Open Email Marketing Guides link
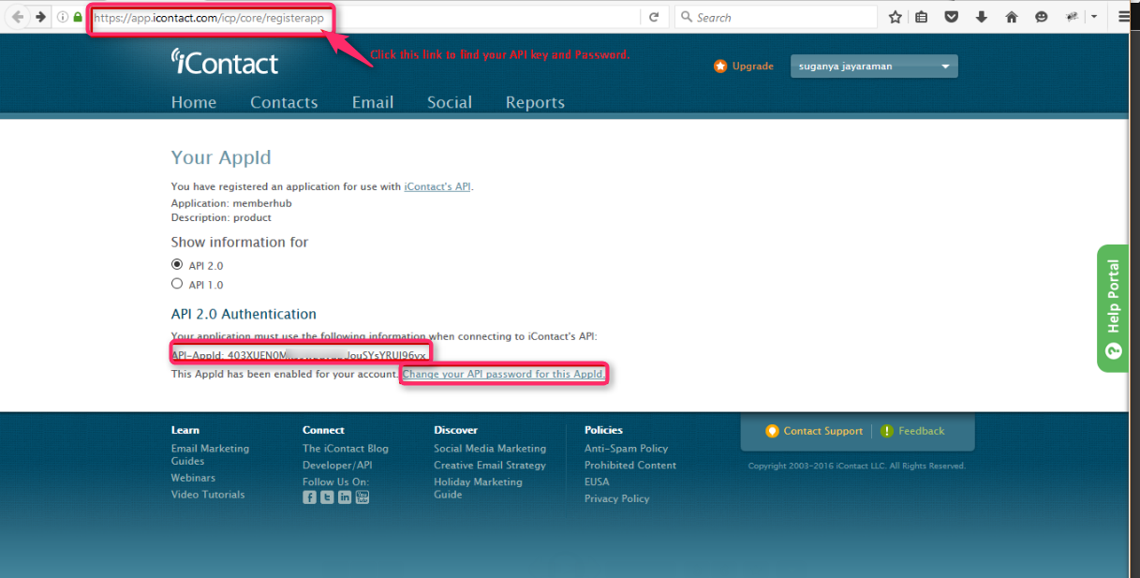1140x578 pixels. tap(210, 454)
